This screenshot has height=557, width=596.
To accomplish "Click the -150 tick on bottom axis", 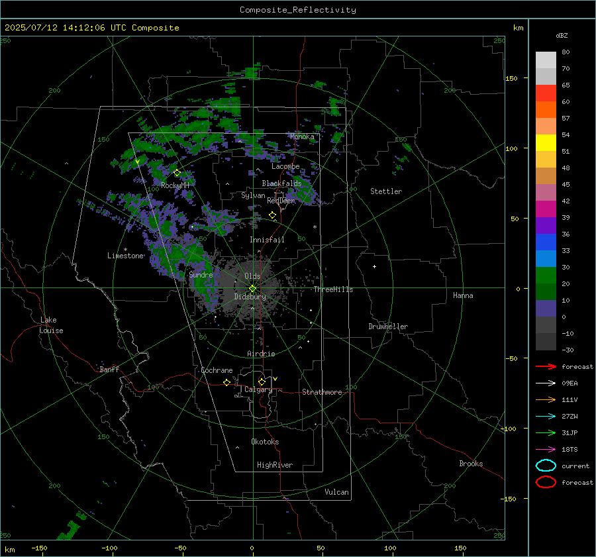I will point(39,548).
